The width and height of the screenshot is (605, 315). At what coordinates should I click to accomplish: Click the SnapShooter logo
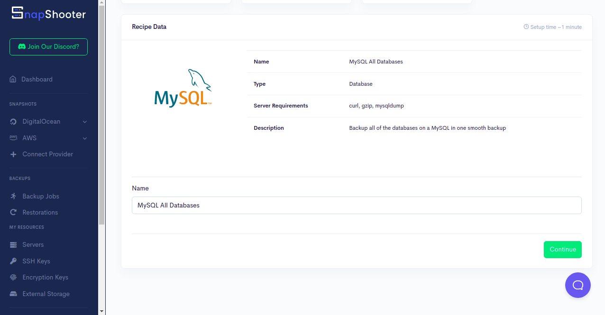coord(48,14)
